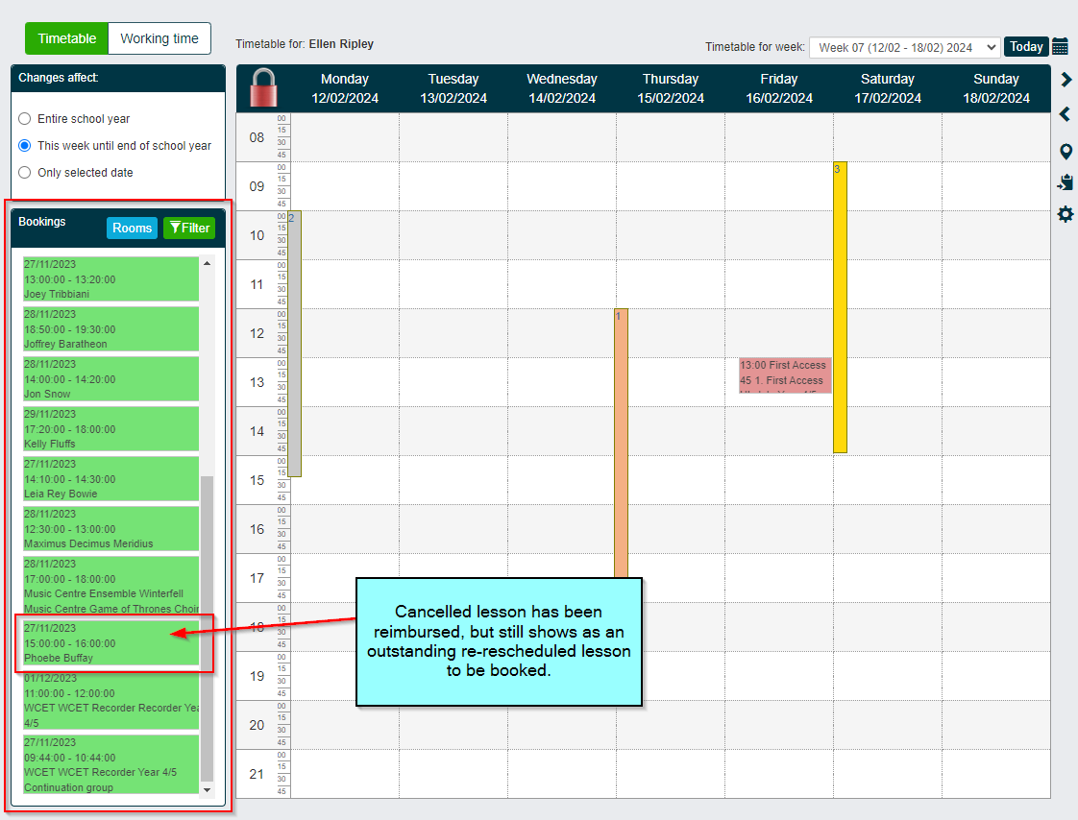Select Only selected date option

[x=25, y=173]
